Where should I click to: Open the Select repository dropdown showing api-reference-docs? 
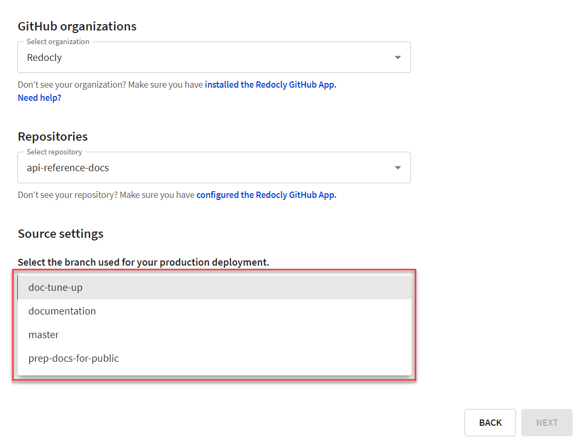(214, 167)
